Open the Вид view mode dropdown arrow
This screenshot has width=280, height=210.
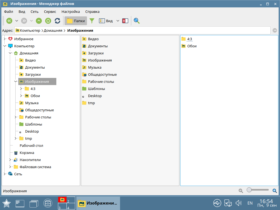[118, 21]
